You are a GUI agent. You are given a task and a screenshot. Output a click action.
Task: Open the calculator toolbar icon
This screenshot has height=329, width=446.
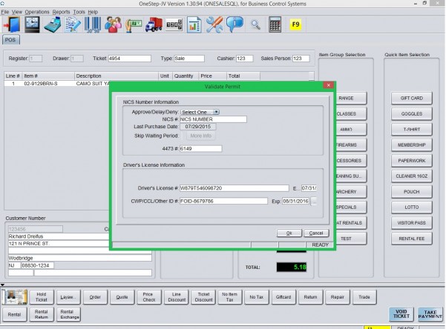pyautogui.click(x=275, y=24)
